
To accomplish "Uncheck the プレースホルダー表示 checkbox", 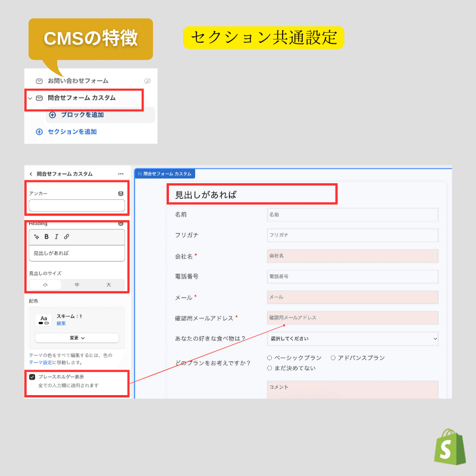I will pyautogui.click(x=32, y=377).
